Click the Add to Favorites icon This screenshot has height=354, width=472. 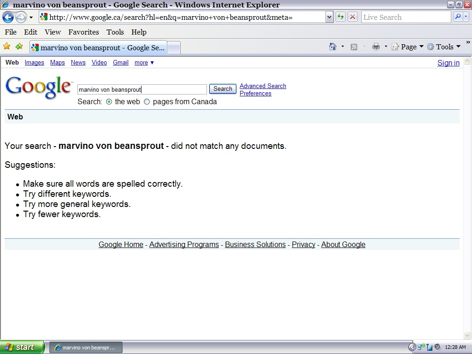[x=19, y=47]
